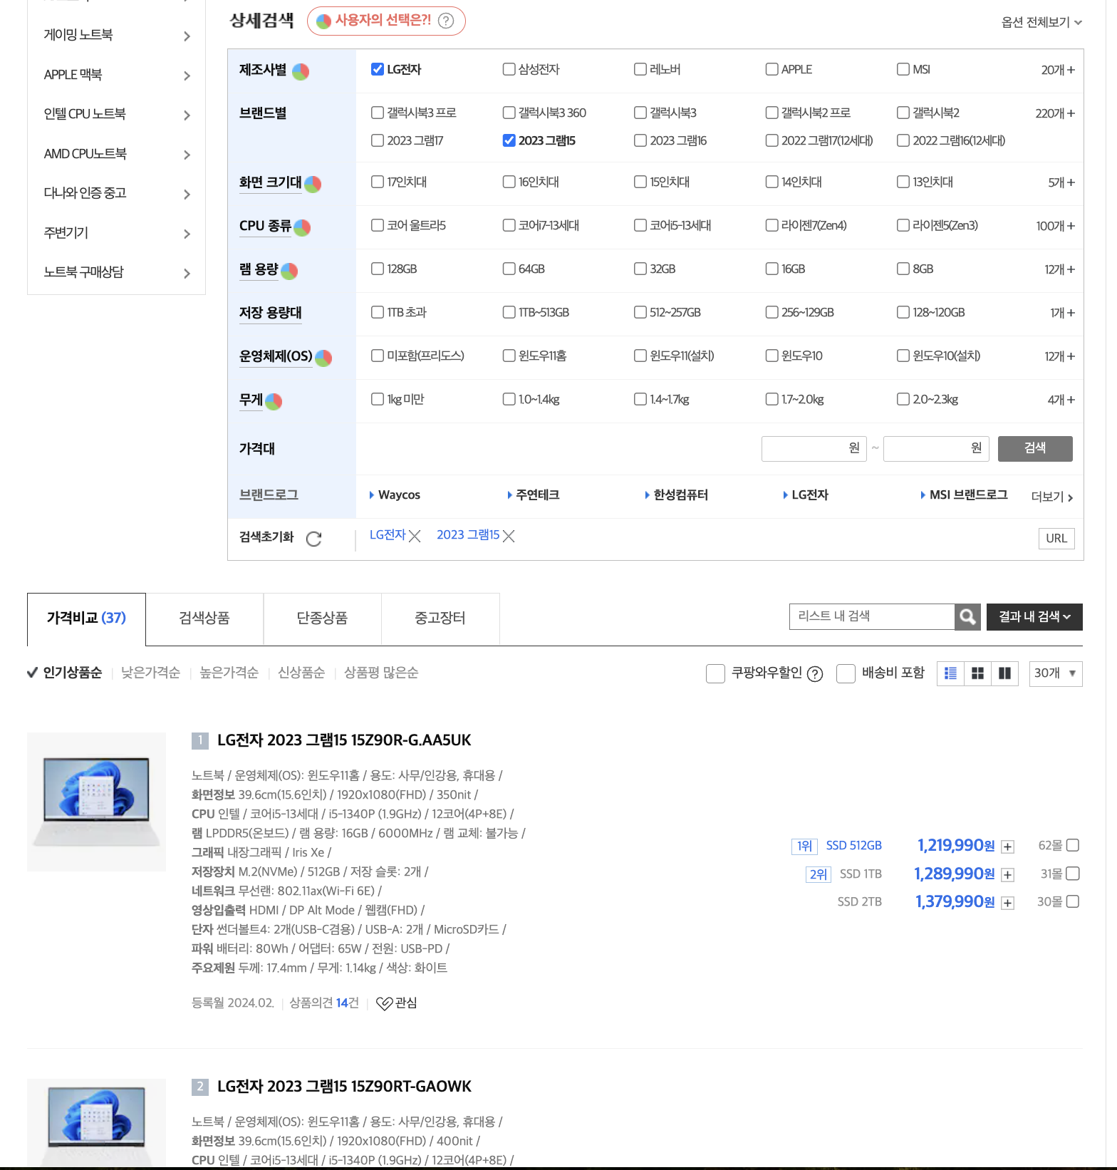Check the APPLE manufacturer checkbox
This screenshot has height=1170, width=1117.
(771, 69)
